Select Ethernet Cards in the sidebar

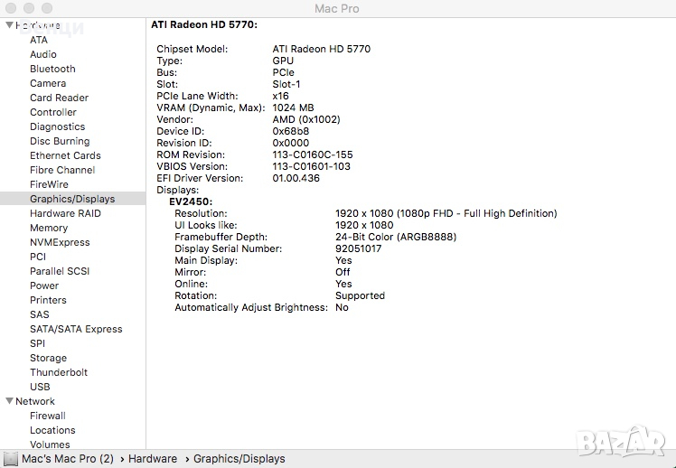point(65,155)
